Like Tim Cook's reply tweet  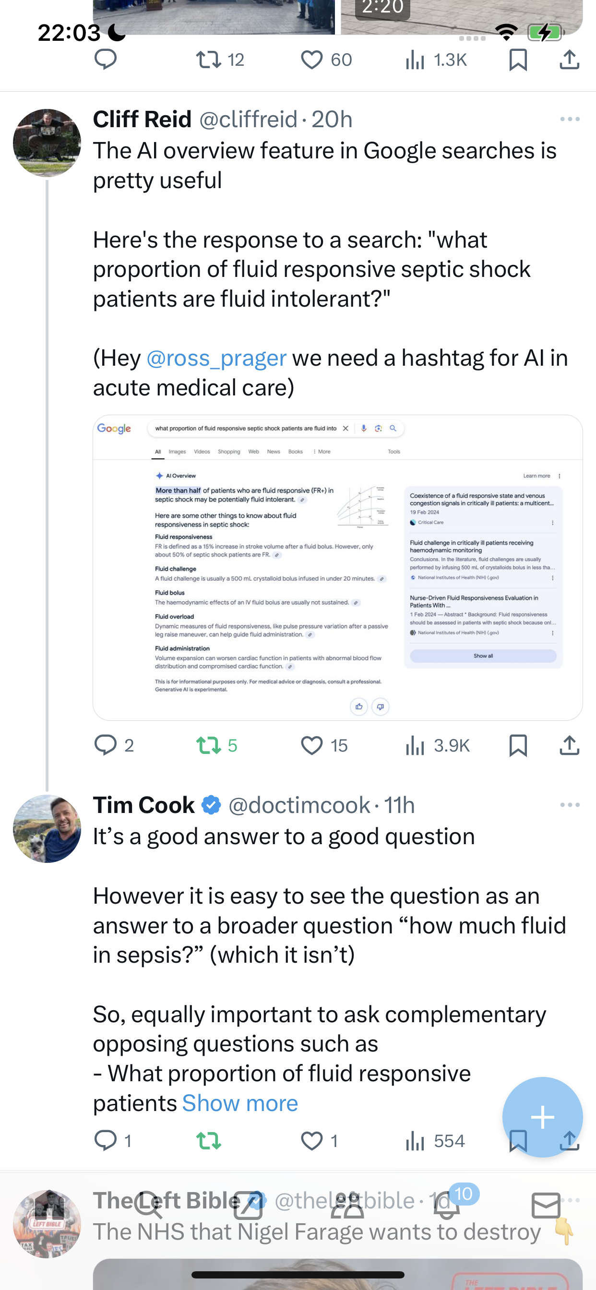coord(311,1141)
